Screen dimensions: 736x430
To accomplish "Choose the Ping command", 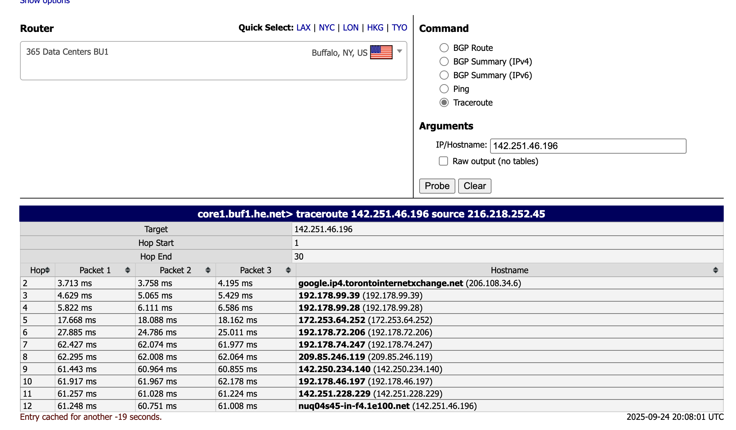I will click(444, 89).
